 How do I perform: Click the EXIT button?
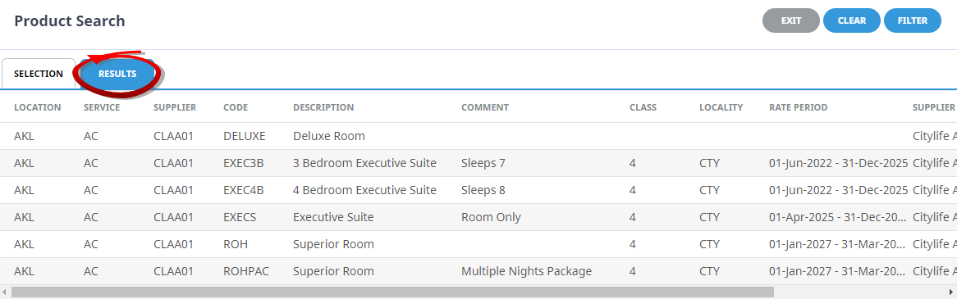tap(791, 20)
